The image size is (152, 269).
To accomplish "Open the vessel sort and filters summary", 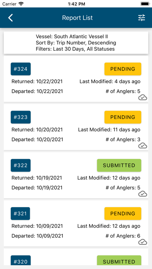I will (76, 43).
